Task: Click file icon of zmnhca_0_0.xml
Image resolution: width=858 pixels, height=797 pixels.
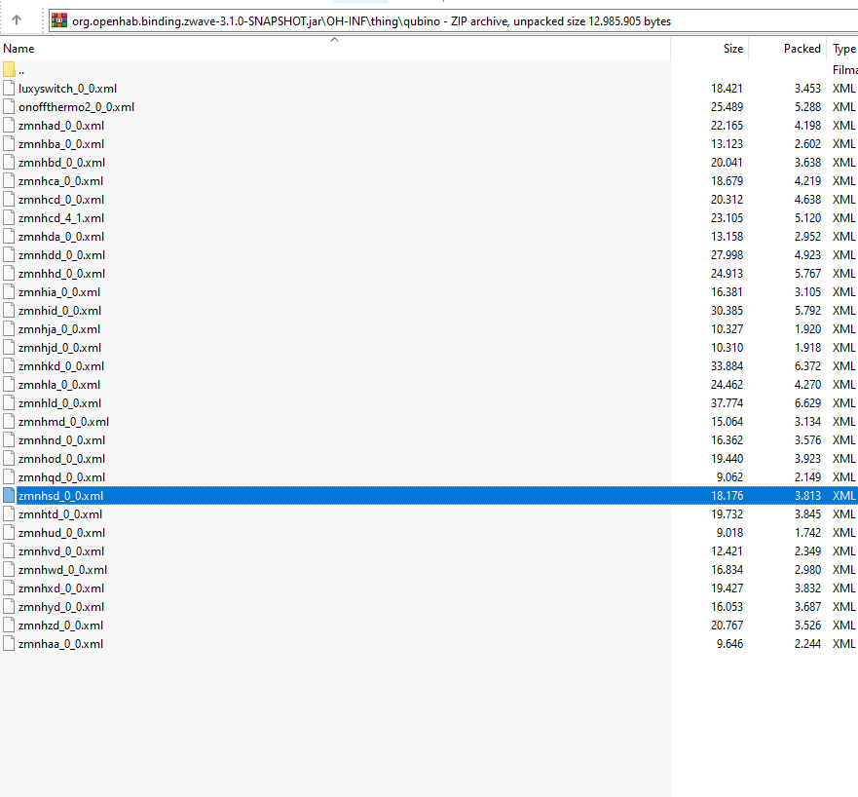Action: [9, 180]
